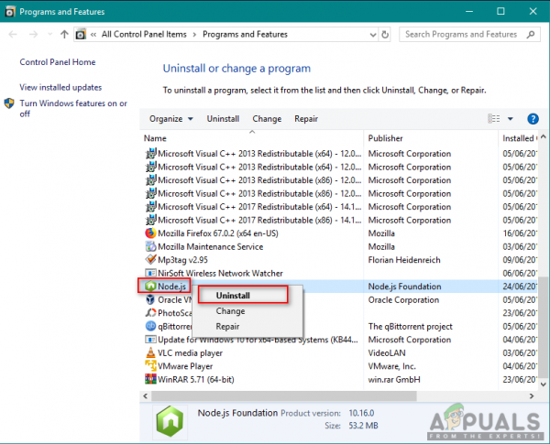Open the Organize dropdown menu
This screenshot has width=550, height=444.
171,119
